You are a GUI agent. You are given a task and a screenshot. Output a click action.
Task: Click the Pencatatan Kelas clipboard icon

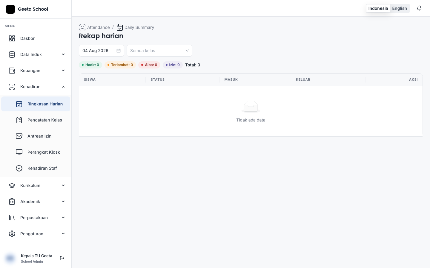[19, 120]
